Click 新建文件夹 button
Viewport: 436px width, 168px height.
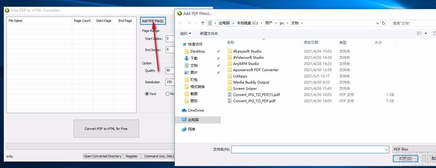(209, 33)
